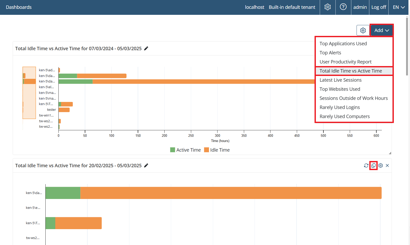Screen dimensions: 410x245
Task: Open dashboard settings gear beside Add button
Action: [x=363, y=30]
